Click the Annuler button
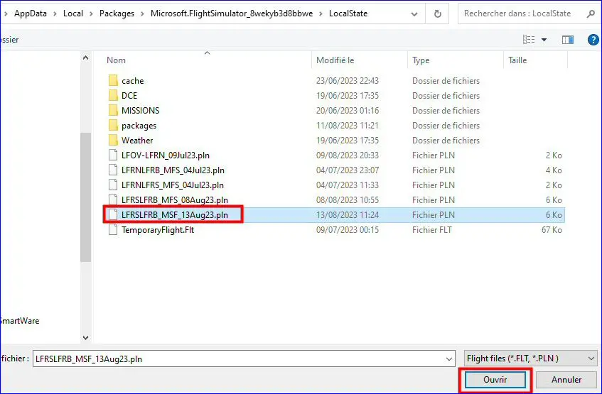The image size is (602, 394). [566, 380]
